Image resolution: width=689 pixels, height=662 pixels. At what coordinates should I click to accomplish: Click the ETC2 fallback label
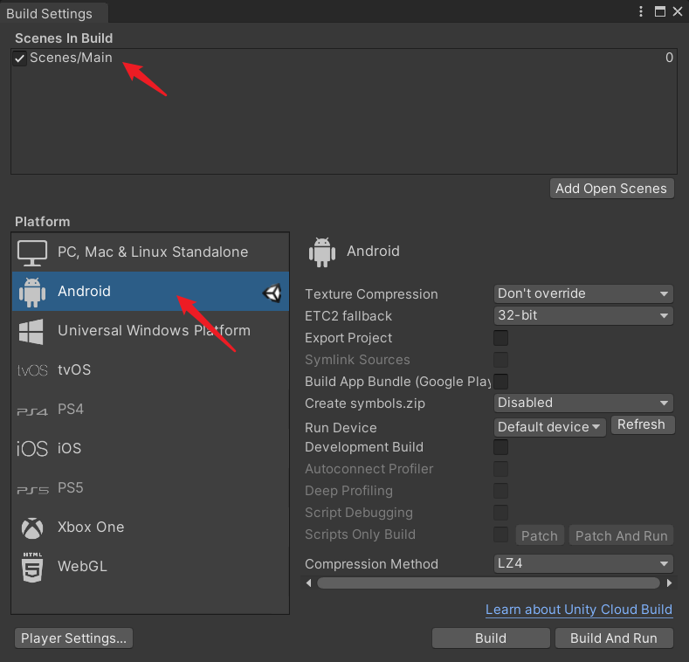point(348,316)
